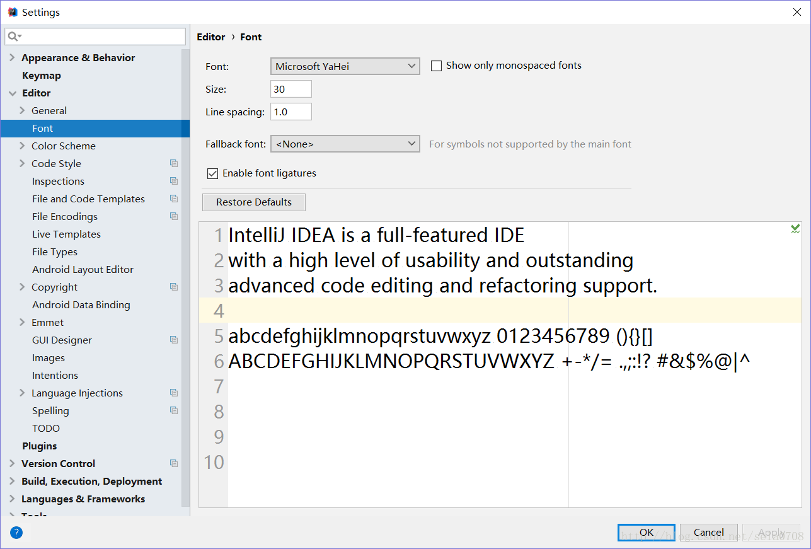Click the Cancel button
The height and width of the screenshot is (549, 811).
point(709,533)
